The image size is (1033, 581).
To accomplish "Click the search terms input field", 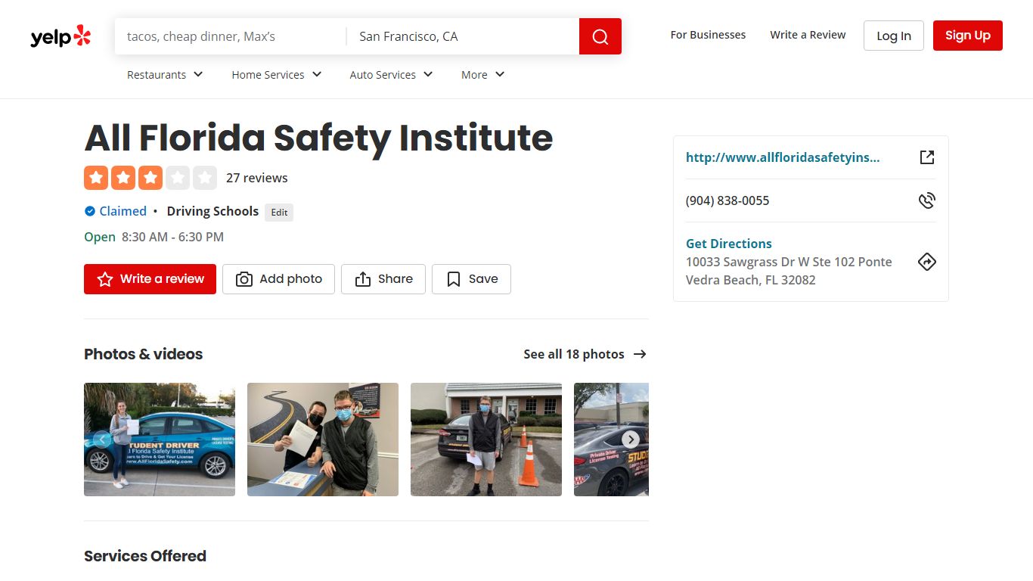I will tap(231, 36).
